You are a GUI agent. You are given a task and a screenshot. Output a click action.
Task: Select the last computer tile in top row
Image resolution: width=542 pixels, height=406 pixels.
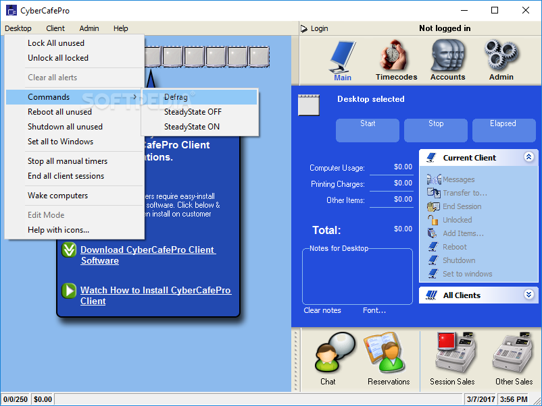260,57
